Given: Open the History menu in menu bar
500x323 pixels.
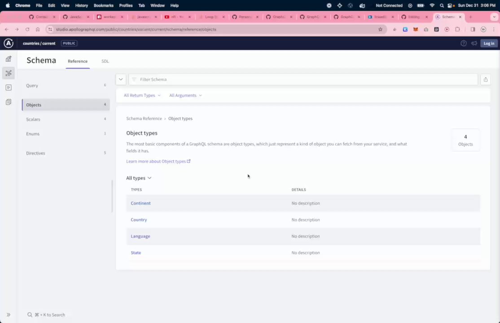Looking at the screenshot, I should 81,5.
